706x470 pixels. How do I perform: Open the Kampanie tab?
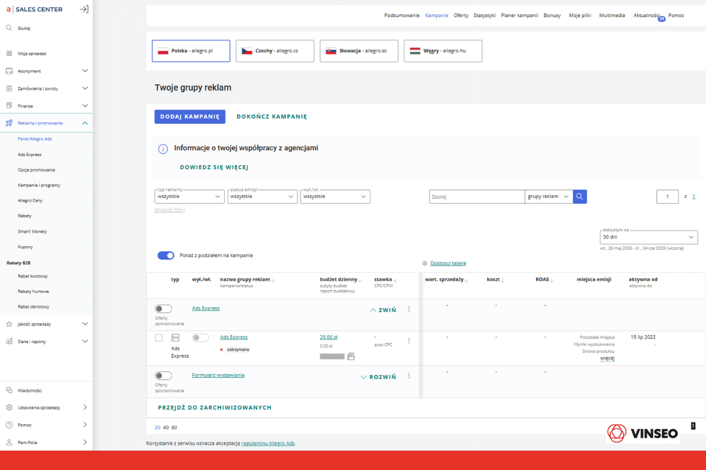(437, 15)
